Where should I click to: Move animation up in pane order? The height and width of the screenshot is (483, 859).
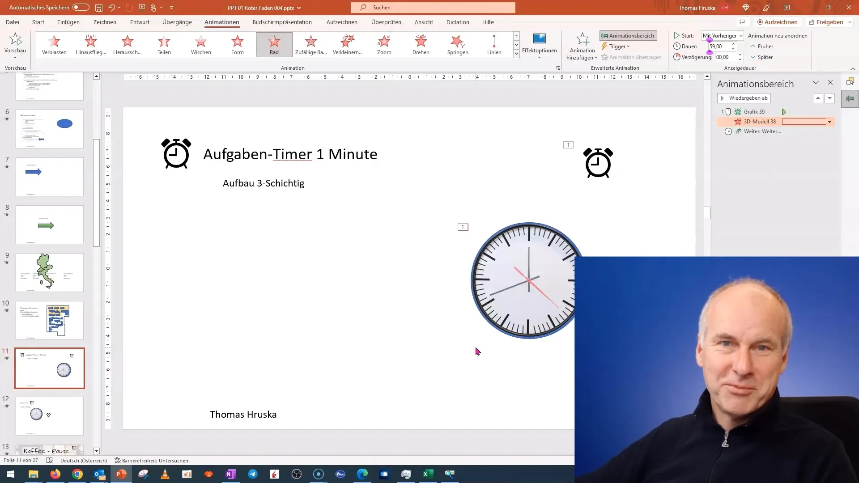pyautogui.click(x=818, y=98)
